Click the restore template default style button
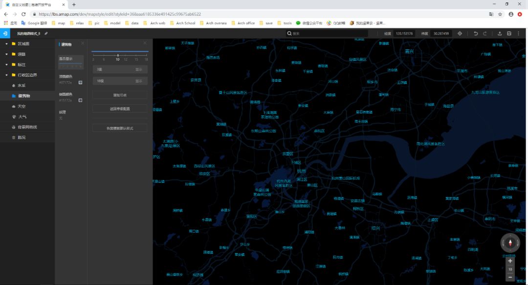The height and width of the screenshot is (285, 528). click(x=120, y=129)
